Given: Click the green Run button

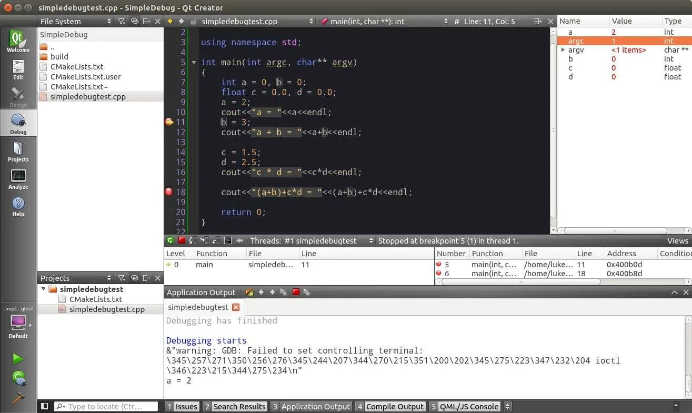Looking at the screenshot, I should click(x=18, y=359).
